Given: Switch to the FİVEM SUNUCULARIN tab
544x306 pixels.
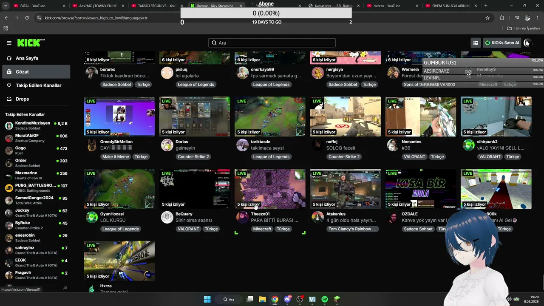Looking at the screenshot, I should point(450,6).
